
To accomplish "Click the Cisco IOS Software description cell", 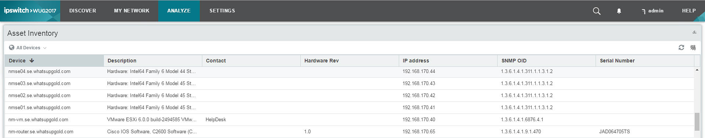I will (152, 132).
